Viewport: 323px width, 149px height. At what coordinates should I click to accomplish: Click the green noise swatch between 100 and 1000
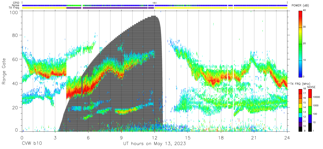(310, 110)
